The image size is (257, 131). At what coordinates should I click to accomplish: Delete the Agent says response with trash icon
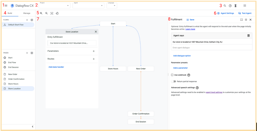(249, 35)
